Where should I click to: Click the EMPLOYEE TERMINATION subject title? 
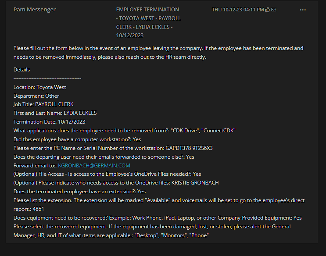coord(148,22)
